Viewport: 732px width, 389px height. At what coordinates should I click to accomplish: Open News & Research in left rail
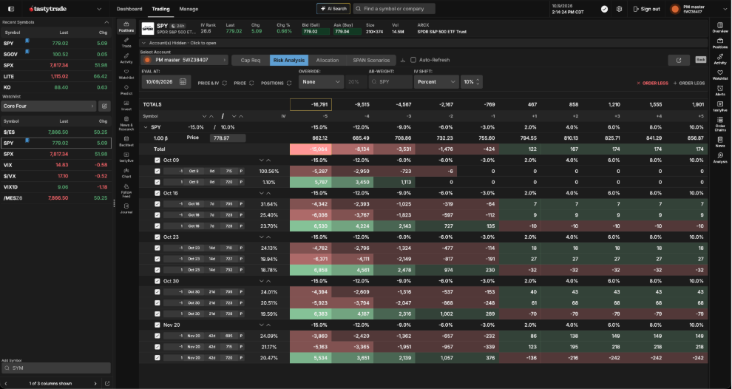pos(126,122)
